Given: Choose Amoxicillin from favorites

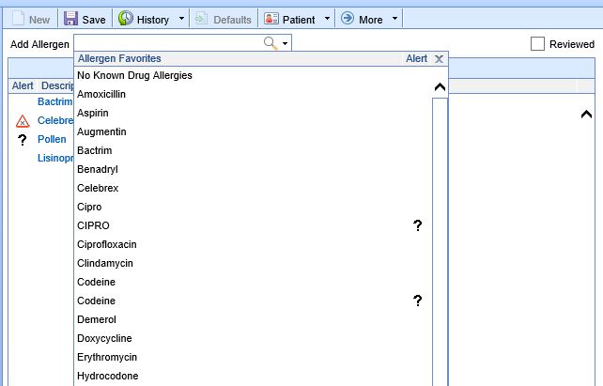Looking at the screenshot, I should coord(101,94).
